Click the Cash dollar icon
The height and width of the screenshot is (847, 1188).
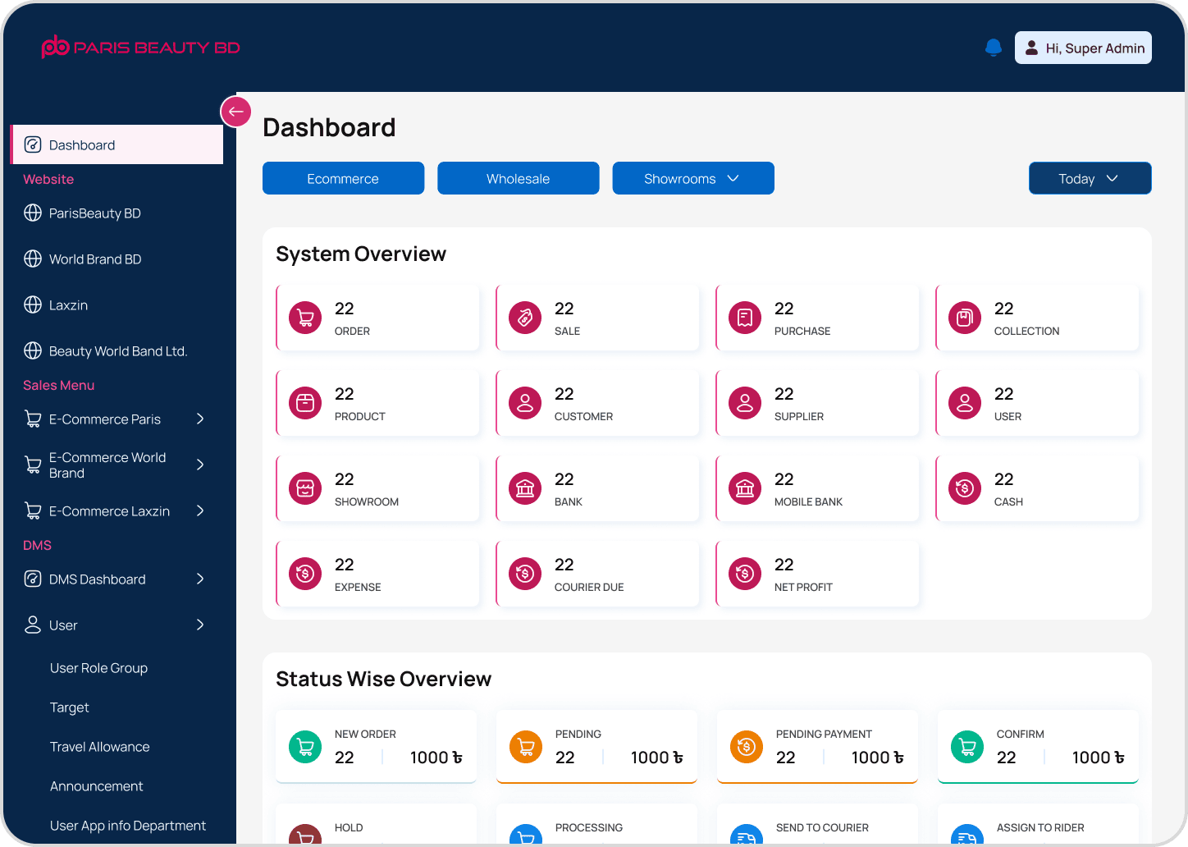point(965,488)
